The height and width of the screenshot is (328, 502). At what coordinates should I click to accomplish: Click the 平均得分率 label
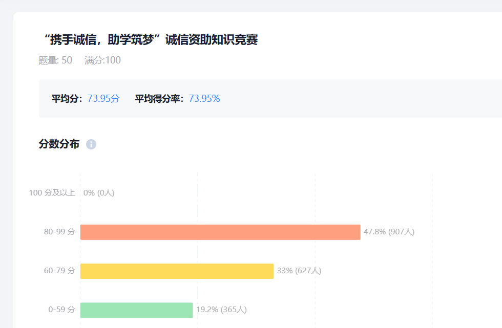[160, 99]
